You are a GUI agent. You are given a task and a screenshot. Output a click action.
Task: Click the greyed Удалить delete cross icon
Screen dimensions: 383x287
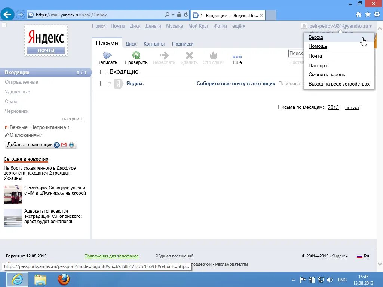189,55
